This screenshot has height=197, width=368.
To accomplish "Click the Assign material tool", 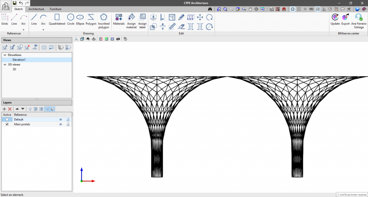I will click(x=132, y=19).
